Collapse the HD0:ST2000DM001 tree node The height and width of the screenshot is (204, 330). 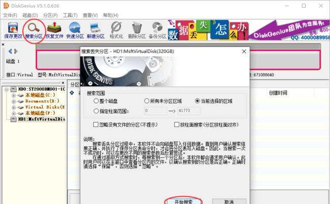coord(7,89)
